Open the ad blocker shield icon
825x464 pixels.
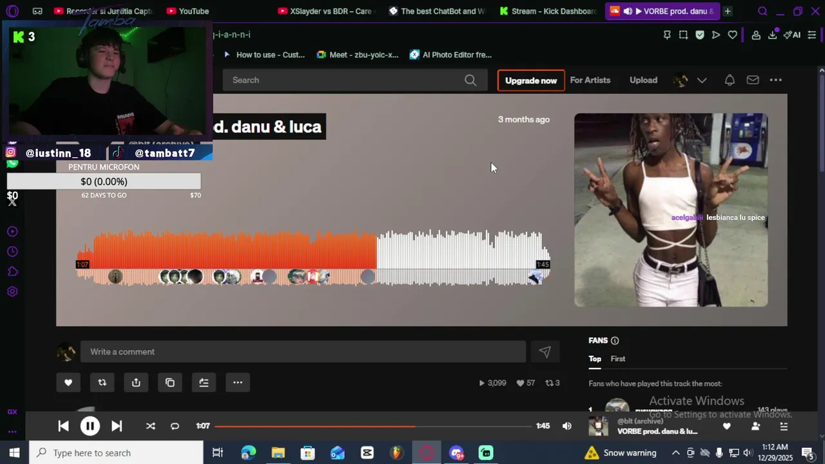[x=700, y=35]
